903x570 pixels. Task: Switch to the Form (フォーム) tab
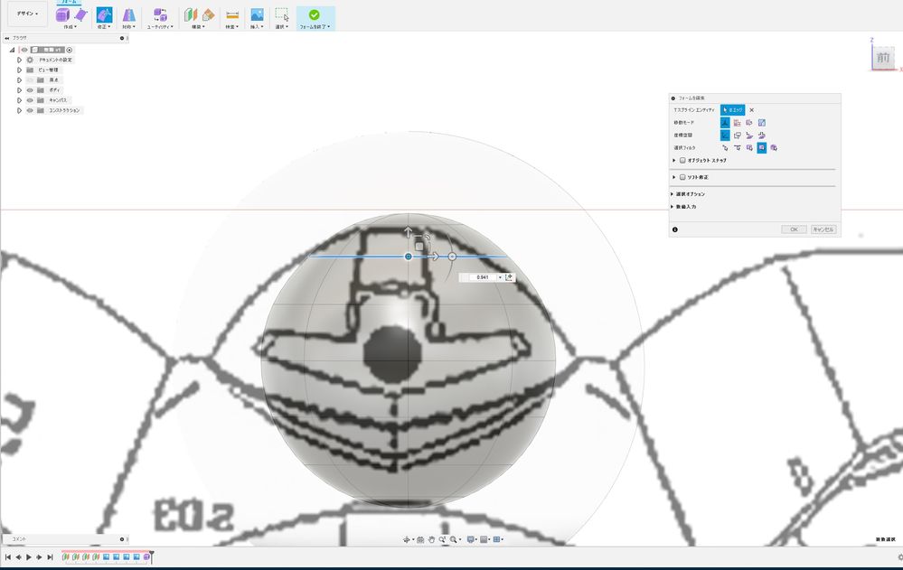tap(69, 3)
